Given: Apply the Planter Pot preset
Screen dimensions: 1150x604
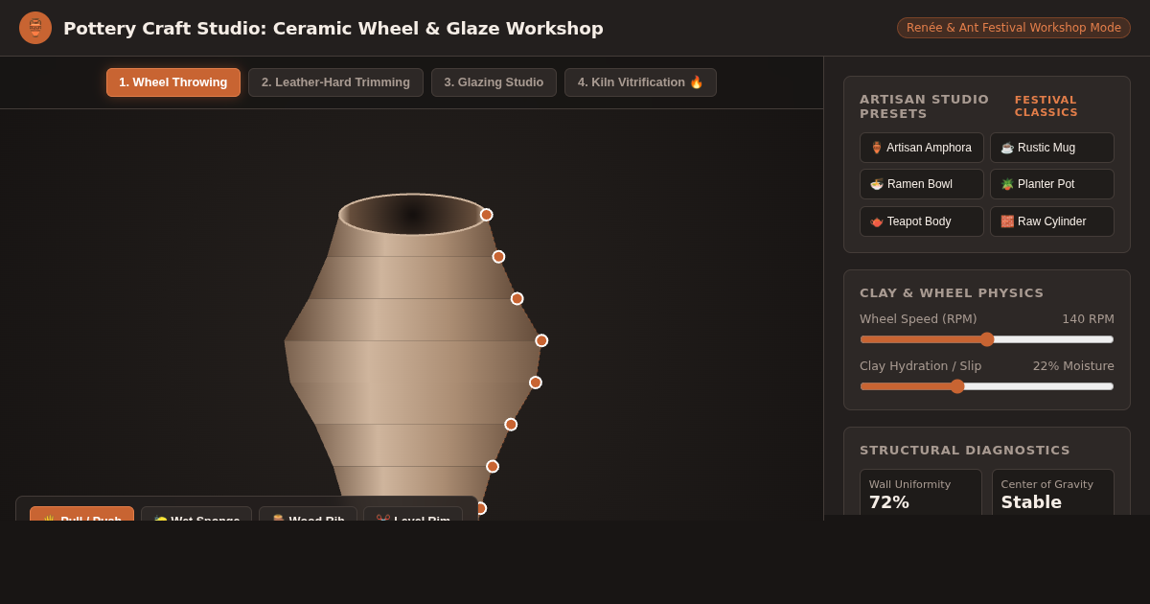Looking at the screenshot, I should [1052, 184].
